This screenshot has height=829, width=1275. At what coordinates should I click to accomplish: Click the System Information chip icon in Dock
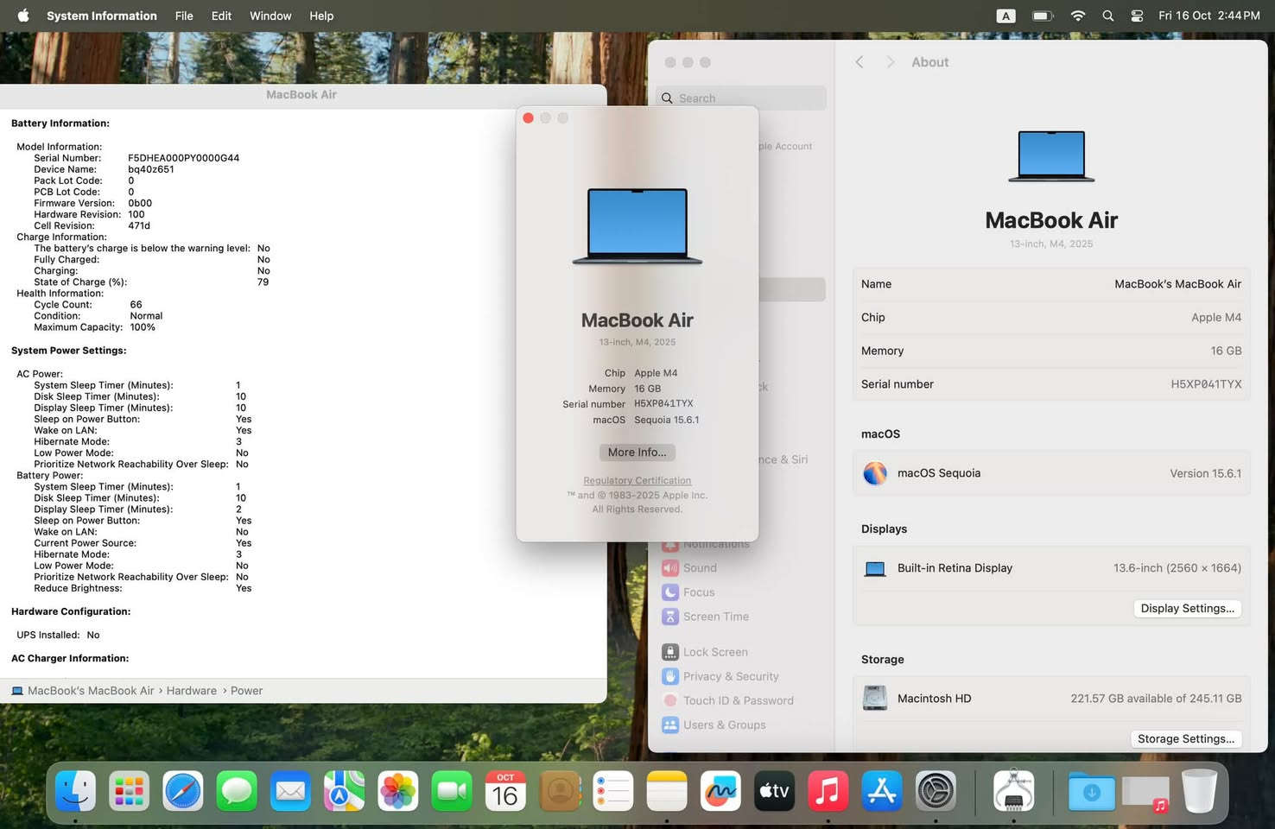coord(1014,791)
